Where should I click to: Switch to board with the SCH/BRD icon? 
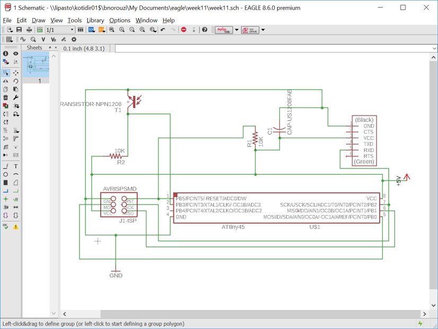40,30
